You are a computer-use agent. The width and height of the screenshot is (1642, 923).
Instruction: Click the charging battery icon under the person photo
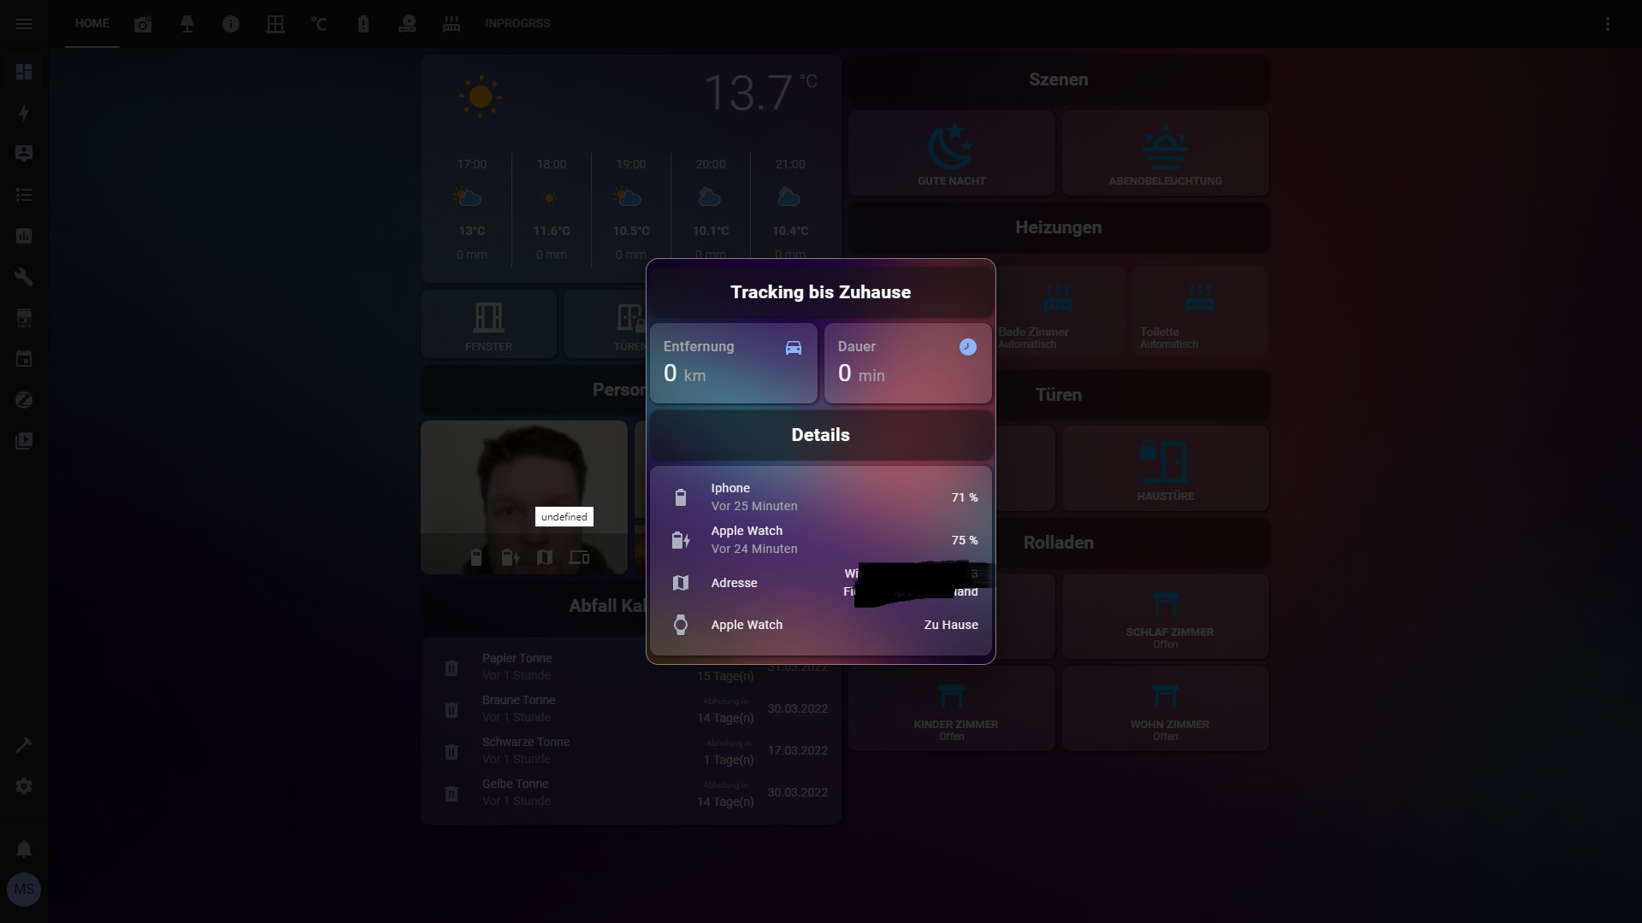(x=511, y=558)
